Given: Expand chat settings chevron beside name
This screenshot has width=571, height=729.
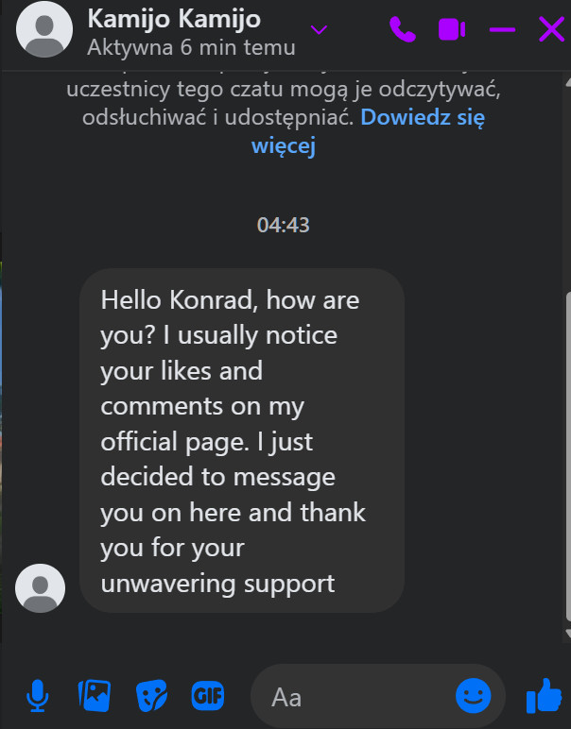Looking at the screenshot, I should pyautogui.click(x=319, y=29).
